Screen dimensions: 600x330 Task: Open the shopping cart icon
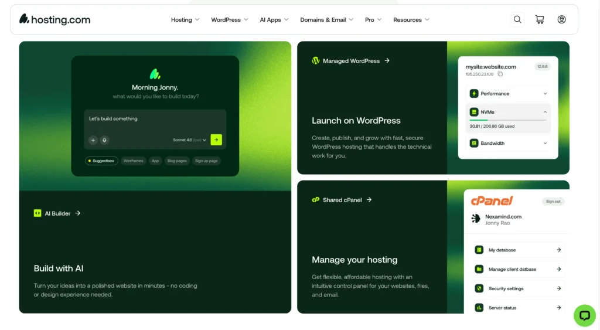pos(540,19)
